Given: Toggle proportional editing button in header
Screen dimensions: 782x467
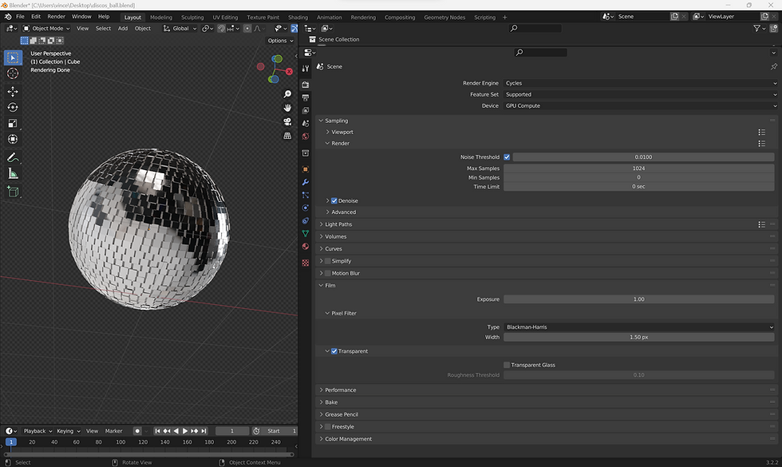Looking at the screenshot, I should pyautogui.click(x=247, y=29).
